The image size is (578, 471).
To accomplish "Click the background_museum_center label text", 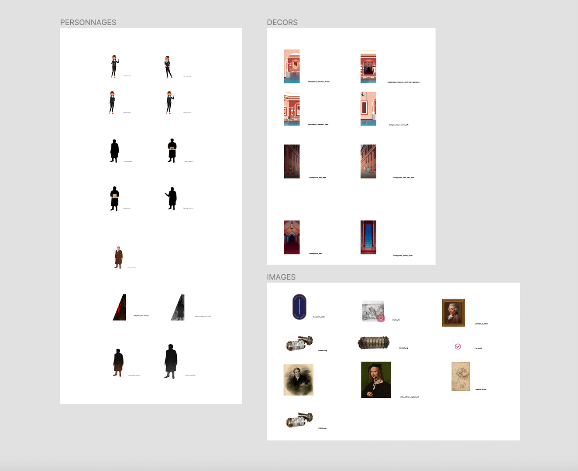I will (319, 82).
